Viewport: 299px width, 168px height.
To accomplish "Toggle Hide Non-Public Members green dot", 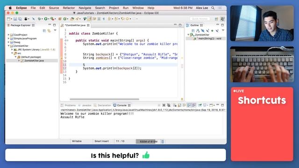I will click(x=212, y=31).
